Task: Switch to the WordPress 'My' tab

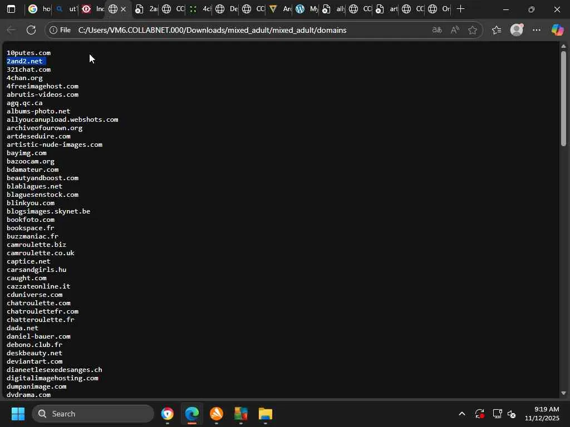Action: (x=306, y=9)
